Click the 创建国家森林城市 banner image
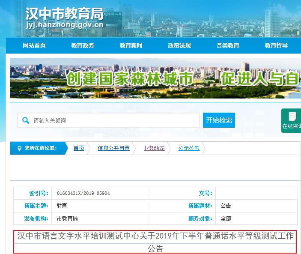 tap(155, 78)
